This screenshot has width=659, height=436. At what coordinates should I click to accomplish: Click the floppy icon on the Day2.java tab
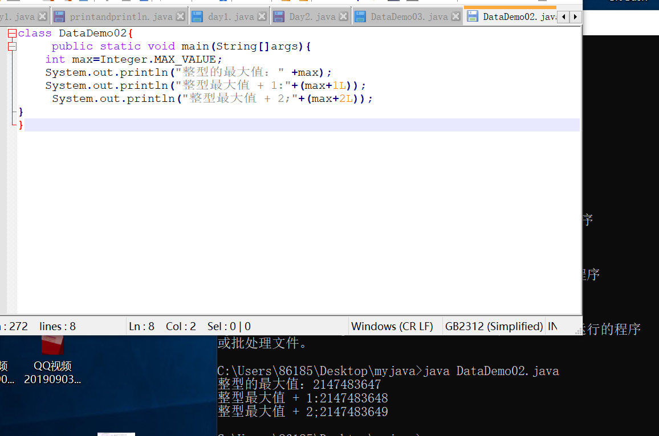point(279,17)
